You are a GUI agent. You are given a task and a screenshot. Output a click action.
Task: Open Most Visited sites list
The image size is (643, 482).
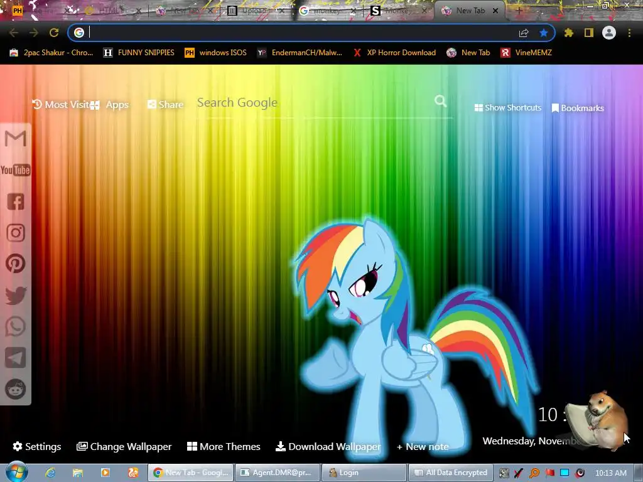tap(61, 105)
